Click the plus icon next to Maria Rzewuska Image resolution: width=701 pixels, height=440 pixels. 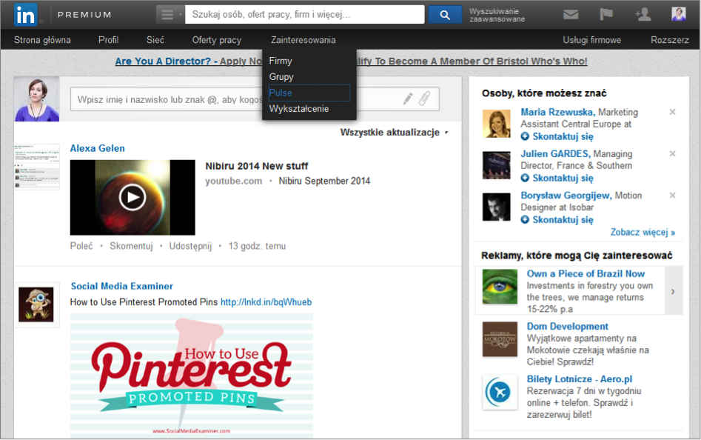point(525,136)
